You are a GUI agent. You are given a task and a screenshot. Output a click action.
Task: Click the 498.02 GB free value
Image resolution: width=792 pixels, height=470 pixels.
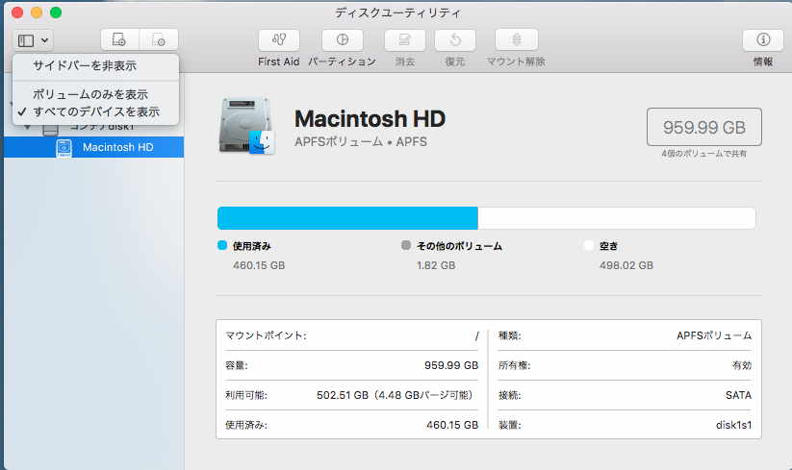[626, 265]
